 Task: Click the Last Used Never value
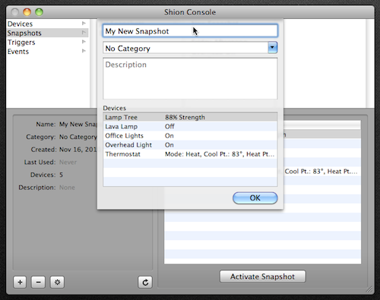coord(68,162)
